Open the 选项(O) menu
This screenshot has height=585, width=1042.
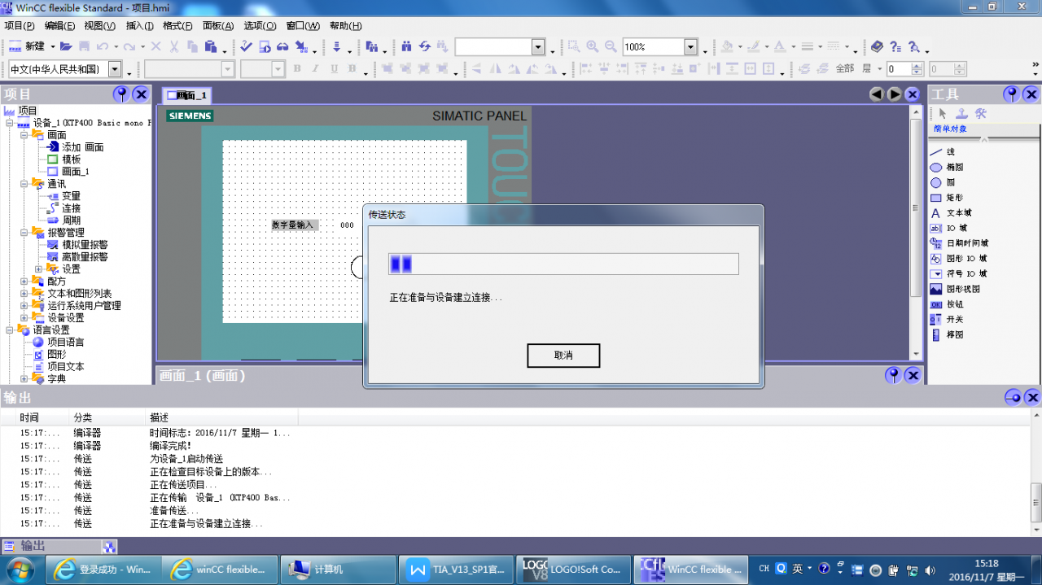tap(260, 26)
